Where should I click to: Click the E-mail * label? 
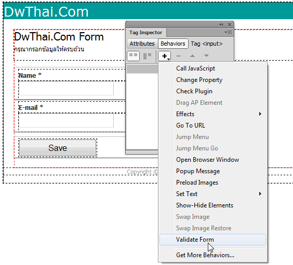pos(31,107)
